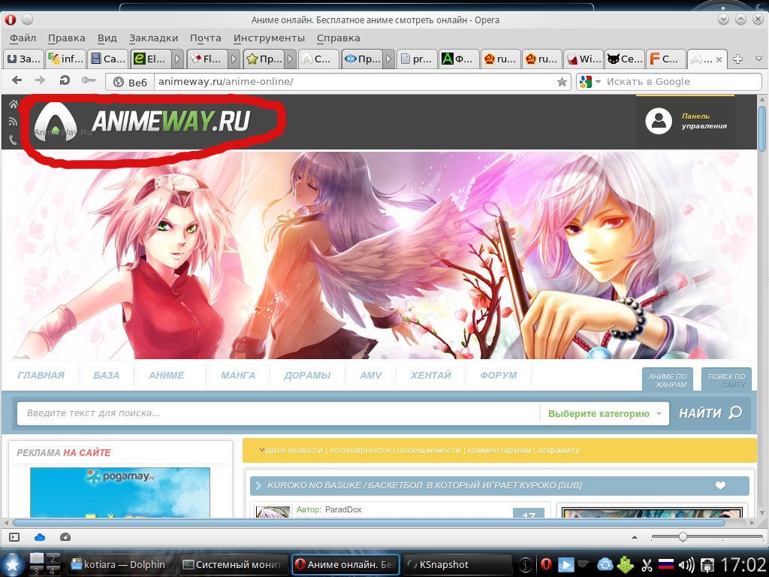Screen dimensions: 769x577
Task: Open the "Выберите категорию" dropdown
Action: (x=605, y=414)
